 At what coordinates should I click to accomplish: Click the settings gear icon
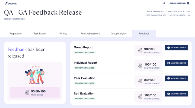(x=164, y=3)
